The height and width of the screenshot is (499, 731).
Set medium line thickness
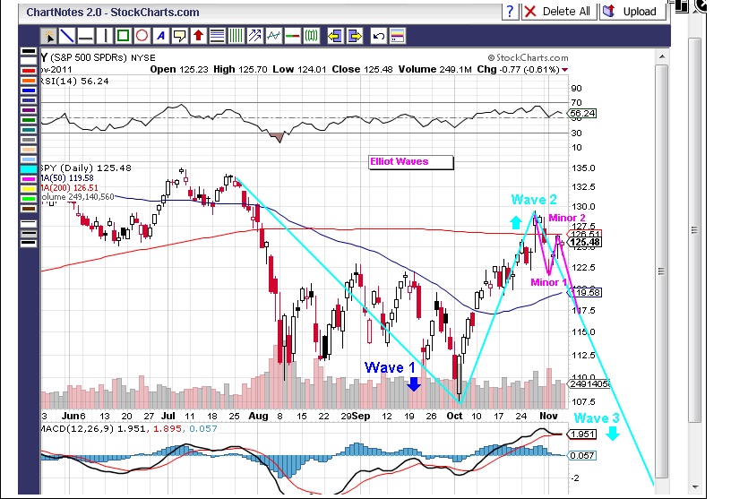click(29, 233)
